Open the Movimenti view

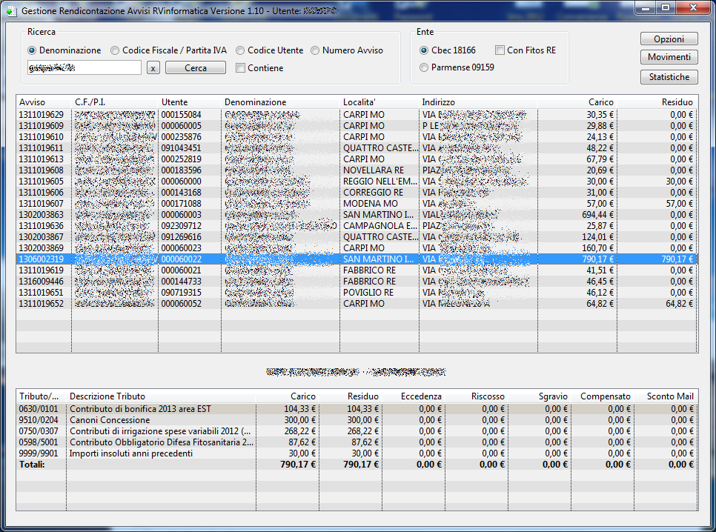(669, 56)
